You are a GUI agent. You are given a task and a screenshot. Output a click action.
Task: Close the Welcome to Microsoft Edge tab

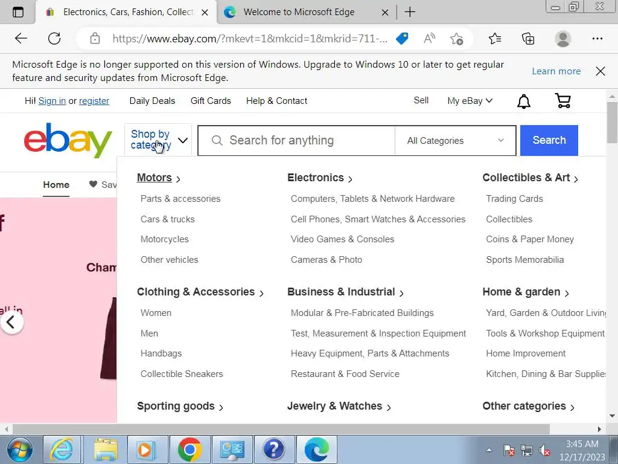pos(385,13)
